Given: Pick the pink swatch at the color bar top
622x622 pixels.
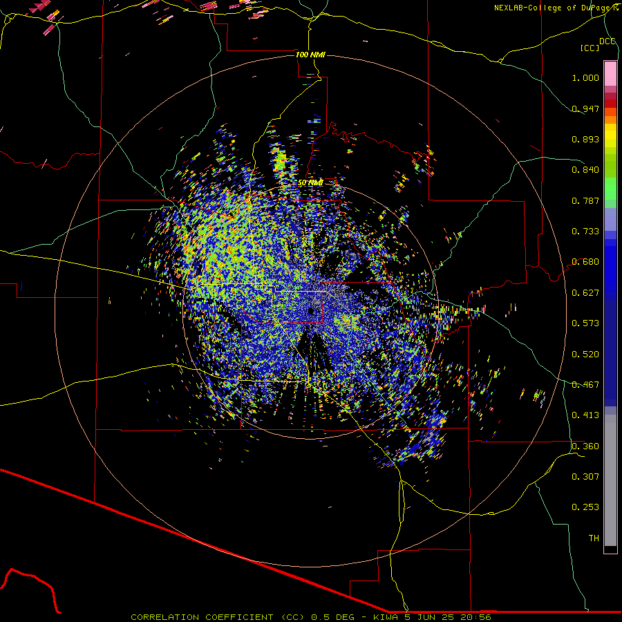Looking at the screenshot, I should tap(610, 73).
